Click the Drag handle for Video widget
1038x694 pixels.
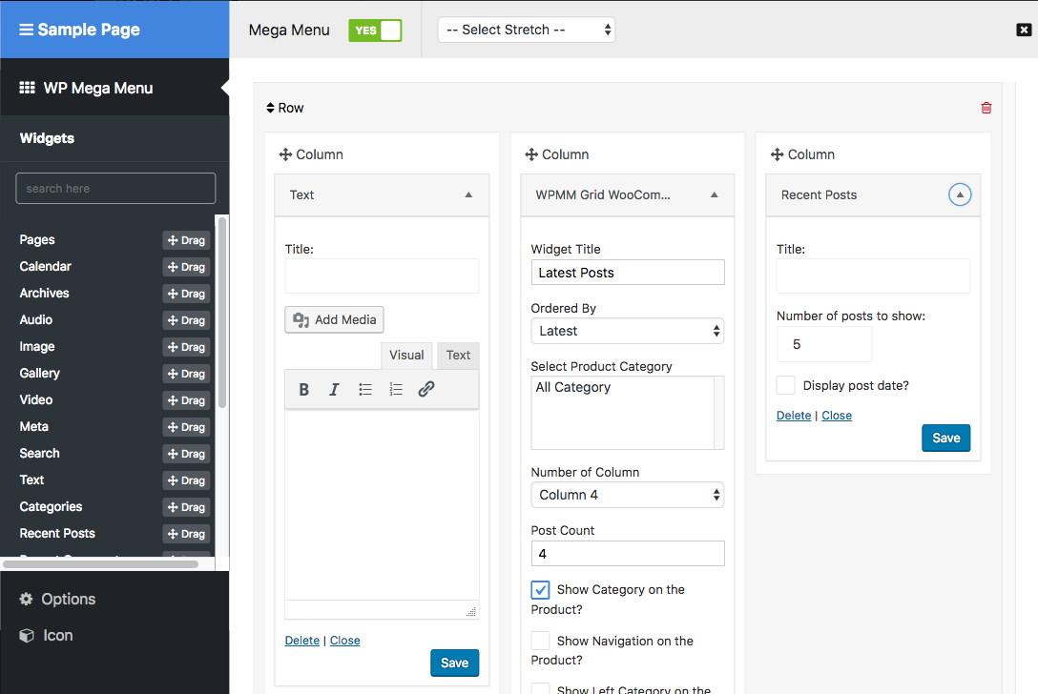pyautogui.click(x=187, y=400)
